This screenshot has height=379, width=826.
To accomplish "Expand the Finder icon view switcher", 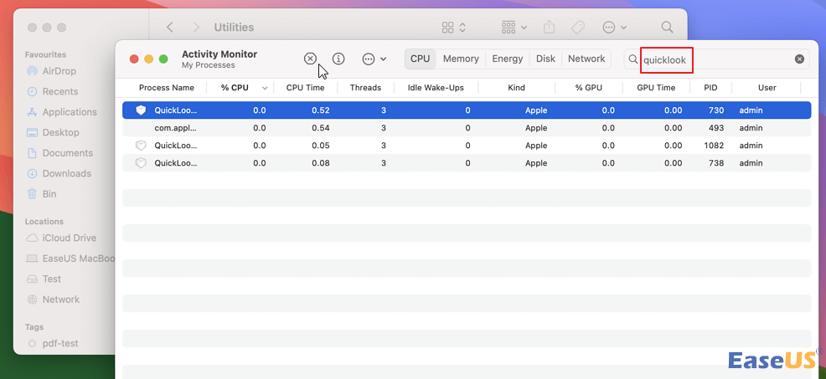I will (454, 28).
